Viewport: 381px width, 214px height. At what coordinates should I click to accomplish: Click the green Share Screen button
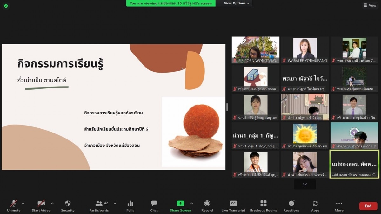tap(180, 206)
